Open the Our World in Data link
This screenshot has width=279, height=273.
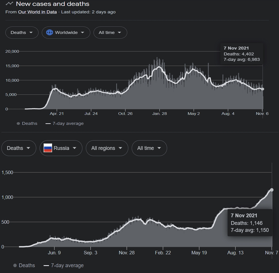click(x=37, y=12)
